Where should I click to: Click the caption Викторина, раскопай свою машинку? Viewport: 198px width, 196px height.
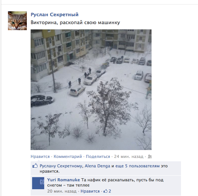(x=75, y=23)
